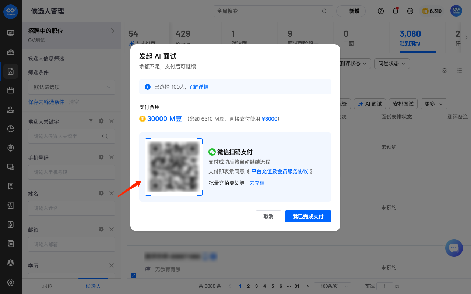
Task: Go to previous page arrow in pagination
Action: point(230,286)
